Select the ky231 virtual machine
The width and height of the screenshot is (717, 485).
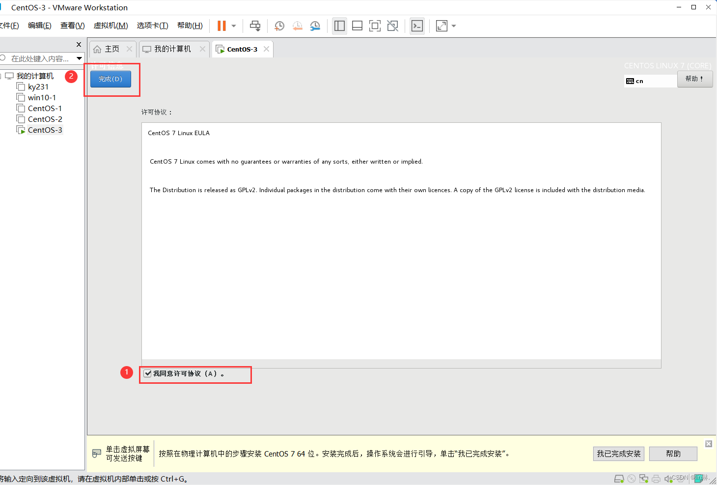38,87
